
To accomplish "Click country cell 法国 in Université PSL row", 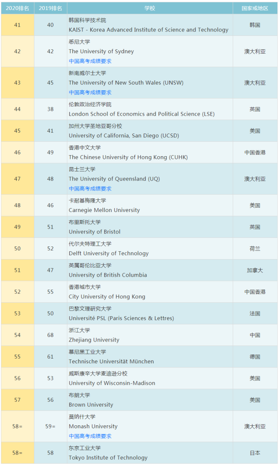I will (x=255, y=314).
